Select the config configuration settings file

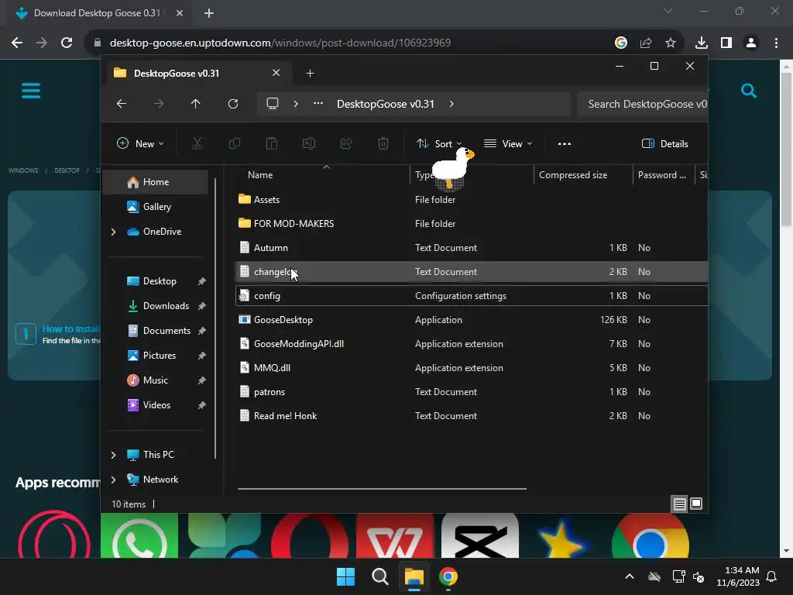click(472, 296)
